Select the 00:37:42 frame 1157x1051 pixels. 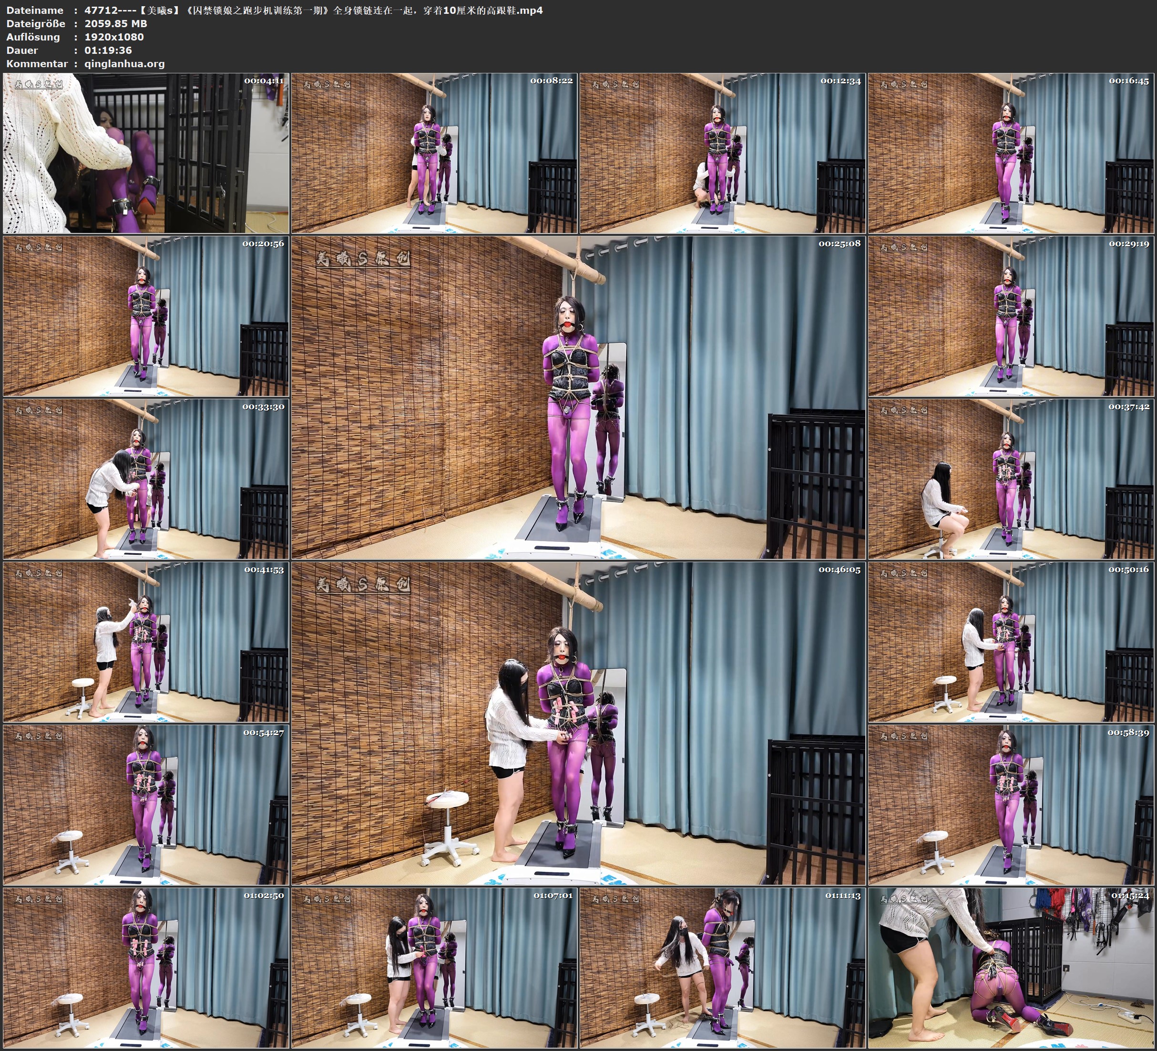pos(1011,479)
